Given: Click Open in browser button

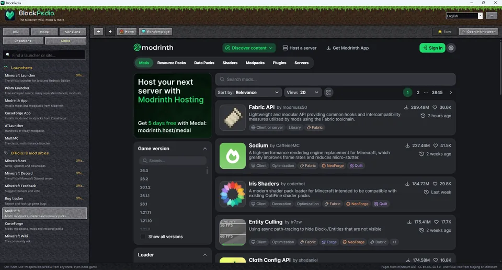Looking at the screenshot, I should [x=479, y=31].
